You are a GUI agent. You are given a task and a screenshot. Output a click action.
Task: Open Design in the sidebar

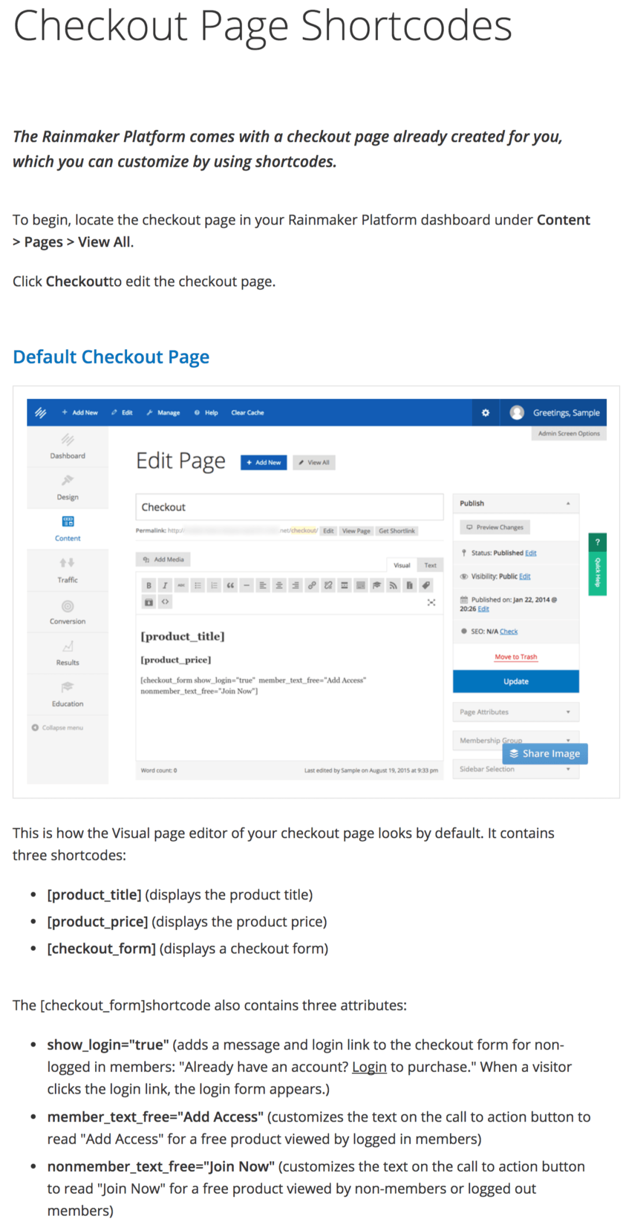point(67,488)
